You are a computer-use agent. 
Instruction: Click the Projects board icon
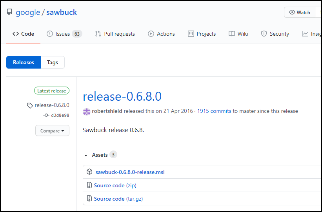pyautogui.click(x=191, y=34)
